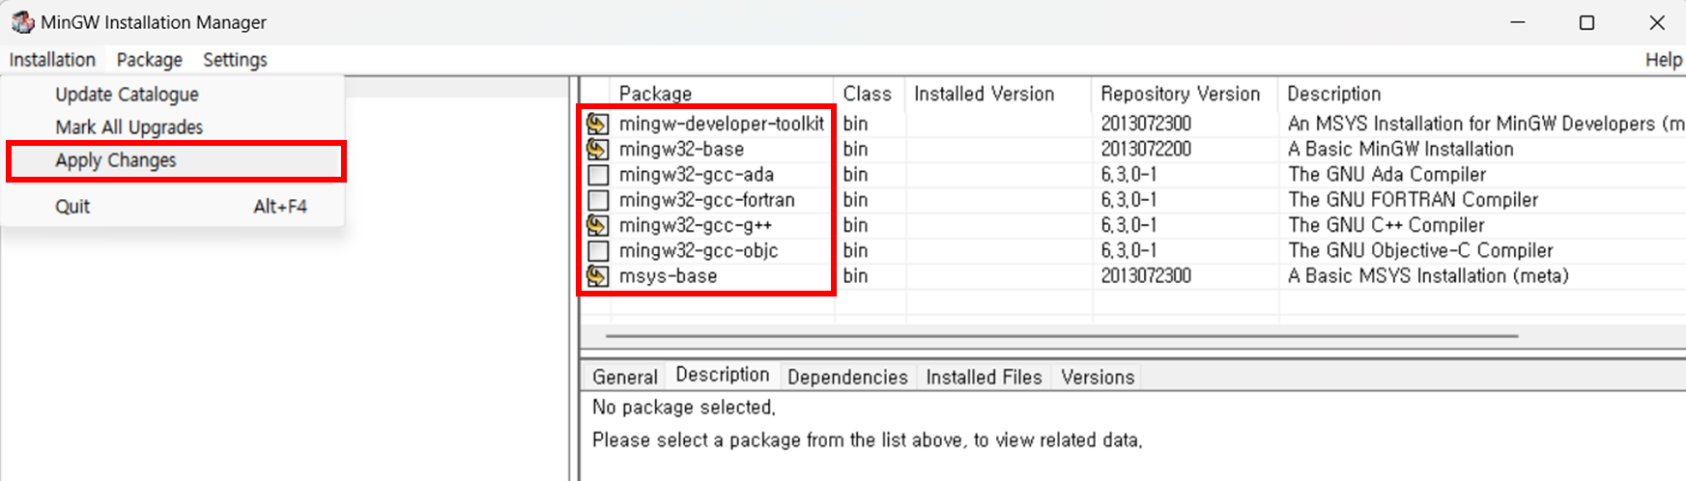This screenshot has height=481, width=1686.
Task: Select the mingw32-gcc-g++ package name
Action: (x=696, y=225)
